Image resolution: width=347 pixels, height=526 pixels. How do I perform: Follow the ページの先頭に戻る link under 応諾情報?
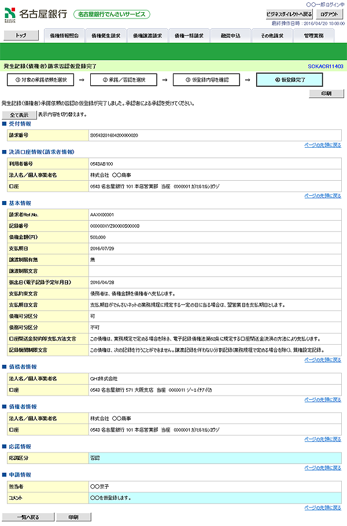pyautogui.click(x=323, y=467)
